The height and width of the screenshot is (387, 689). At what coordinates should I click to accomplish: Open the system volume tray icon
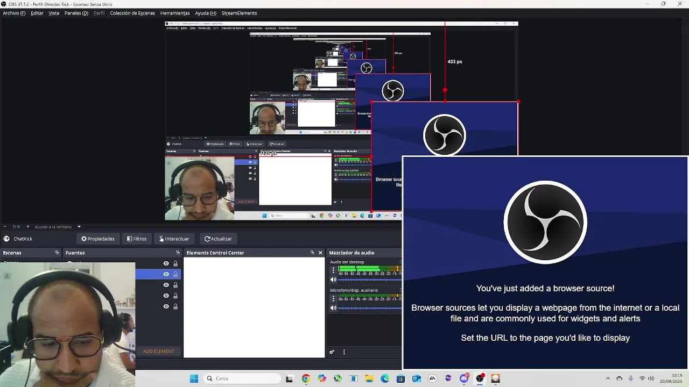coord(651,378)
